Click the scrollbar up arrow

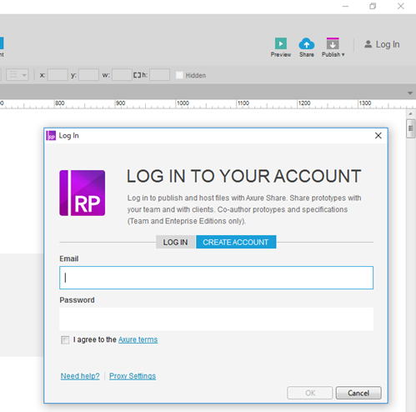410,113
